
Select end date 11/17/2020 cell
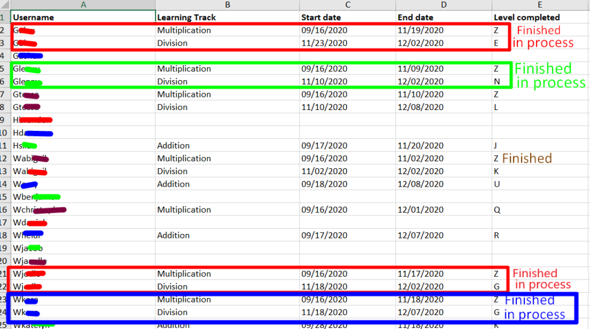[x=444, y=273]
